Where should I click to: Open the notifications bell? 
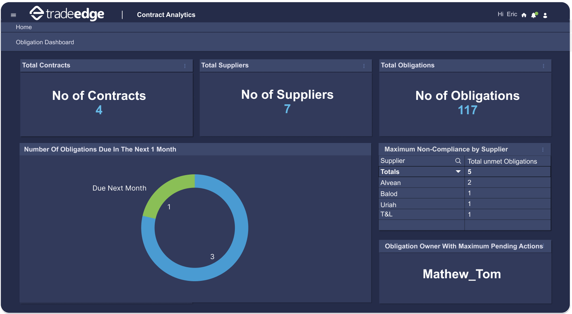pyautogui.click(x=534, y=15)
